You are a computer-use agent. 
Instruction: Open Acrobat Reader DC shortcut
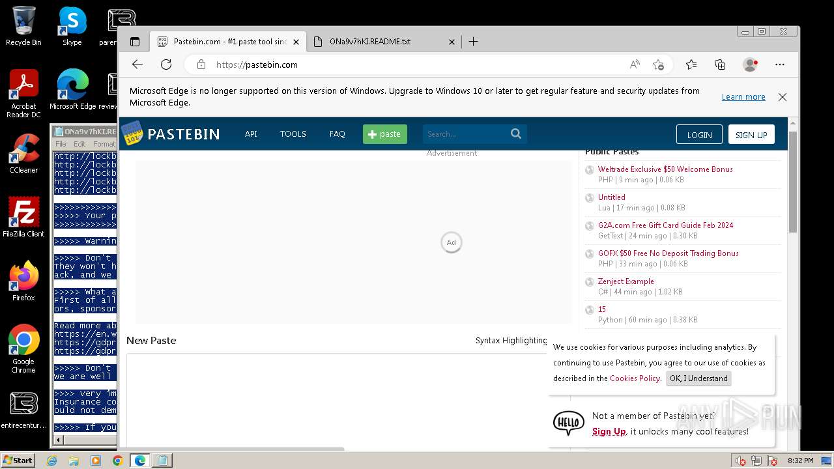(x=23, y=93)
